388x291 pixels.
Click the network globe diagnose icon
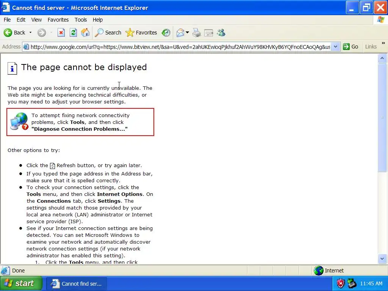click(19, 121)
